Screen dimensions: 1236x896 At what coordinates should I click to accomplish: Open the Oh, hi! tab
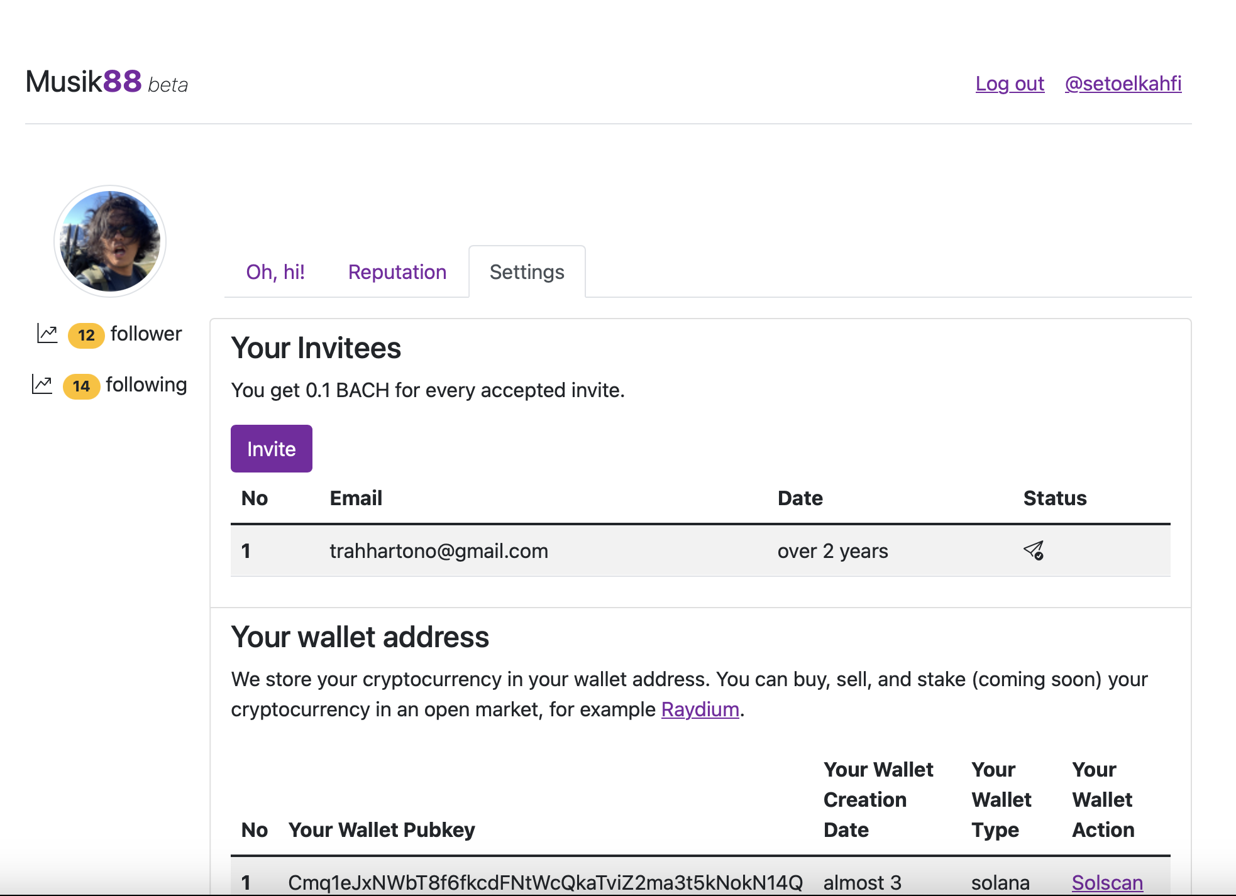[x=275, y=272]
